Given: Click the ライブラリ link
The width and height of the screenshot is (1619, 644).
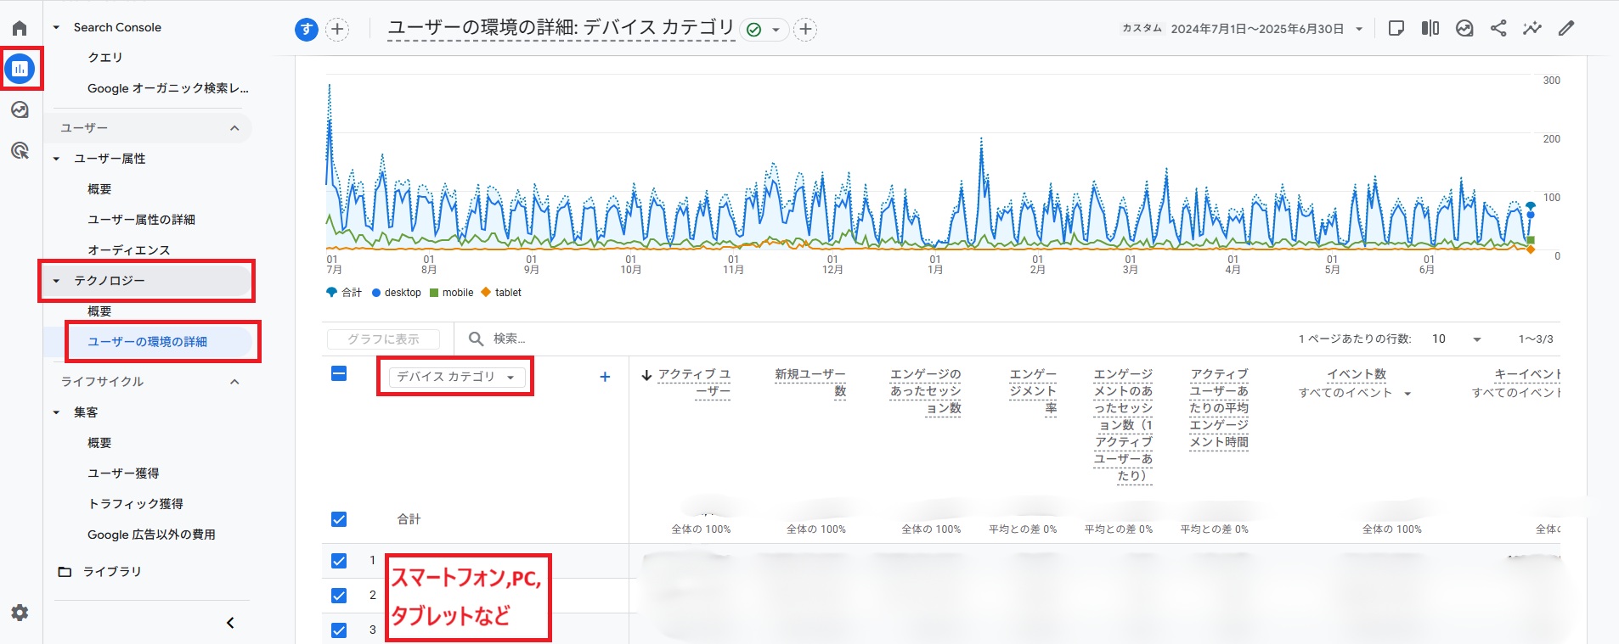Looking at the screenshot, I should click(112, 572).
